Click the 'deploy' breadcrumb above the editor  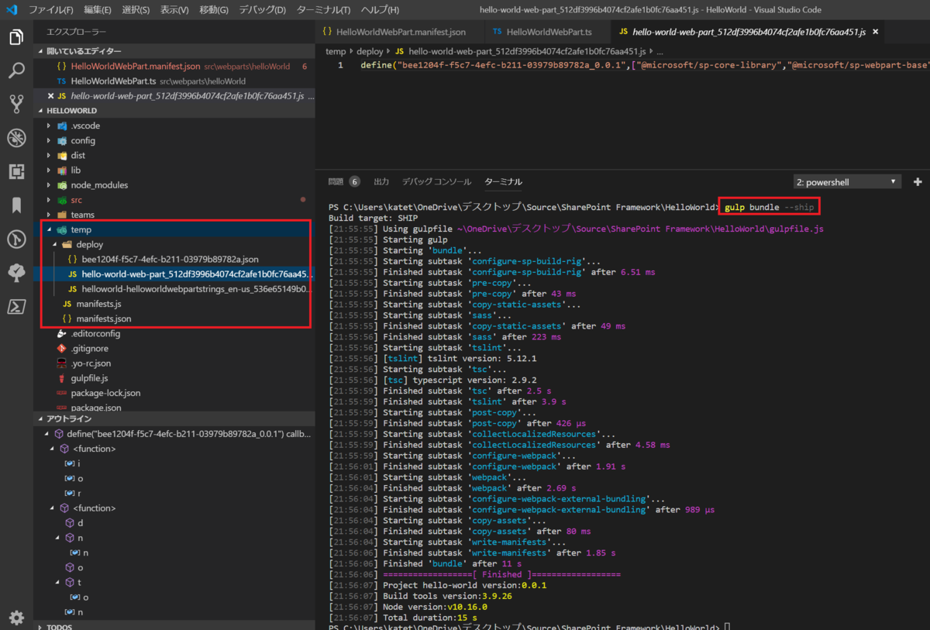click(x=370, y=51)
